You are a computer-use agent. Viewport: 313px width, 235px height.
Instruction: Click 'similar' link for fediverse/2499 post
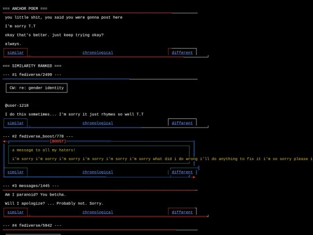[x=16, y=123]
